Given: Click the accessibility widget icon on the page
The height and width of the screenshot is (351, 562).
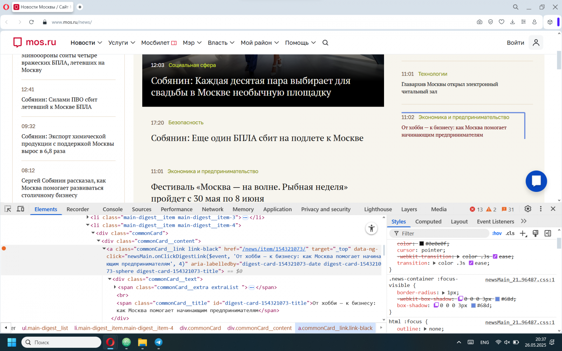Looking at the screenshot, I should pos(371,228).
